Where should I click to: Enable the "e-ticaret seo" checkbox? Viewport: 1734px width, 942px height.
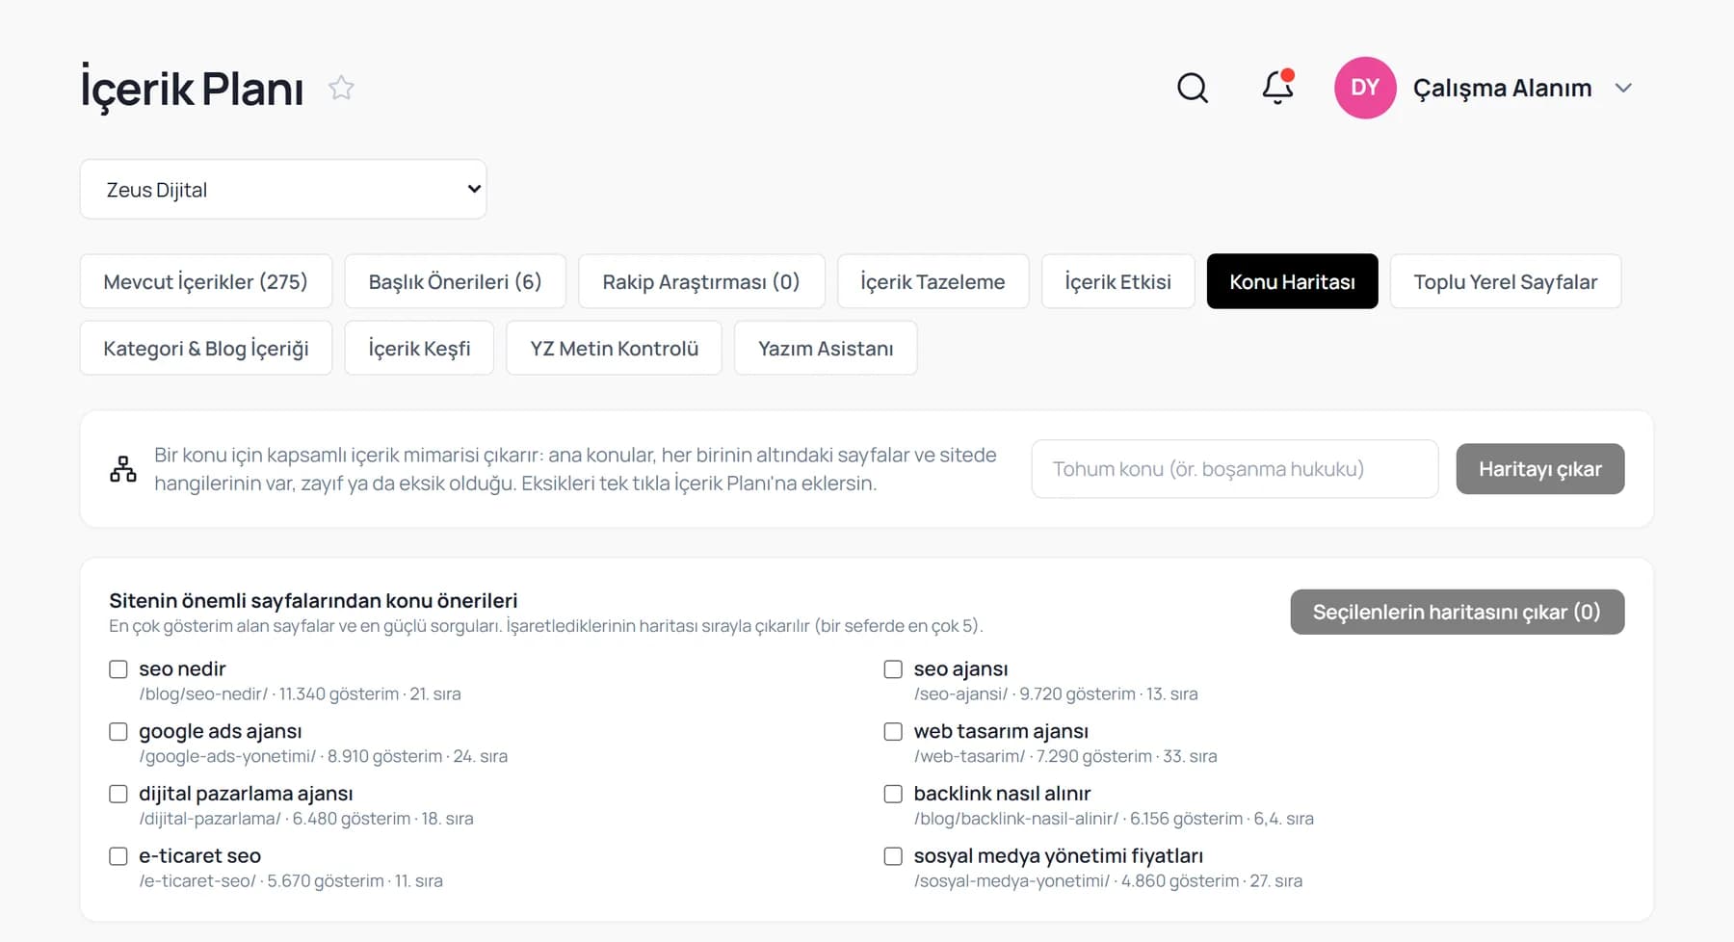point(118,855)
